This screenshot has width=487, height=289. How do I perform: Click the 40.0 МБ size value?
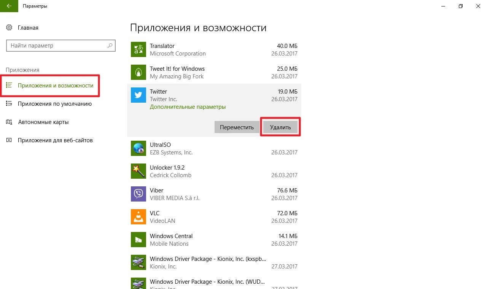point(287,46)
